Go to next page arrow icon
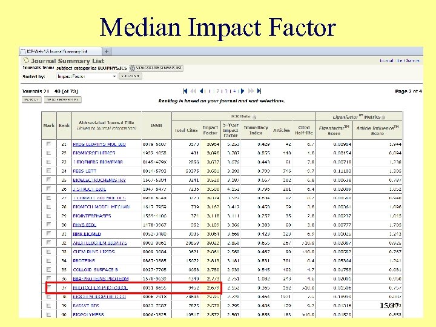Viewport: 436px width, 327px height. point(242,91)
